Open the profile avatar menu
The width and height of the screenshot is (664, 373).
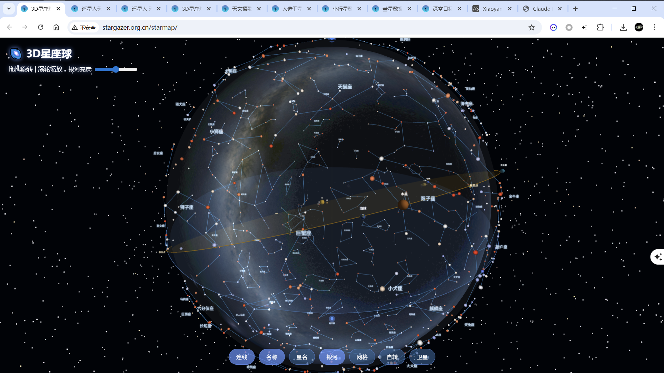639,27
